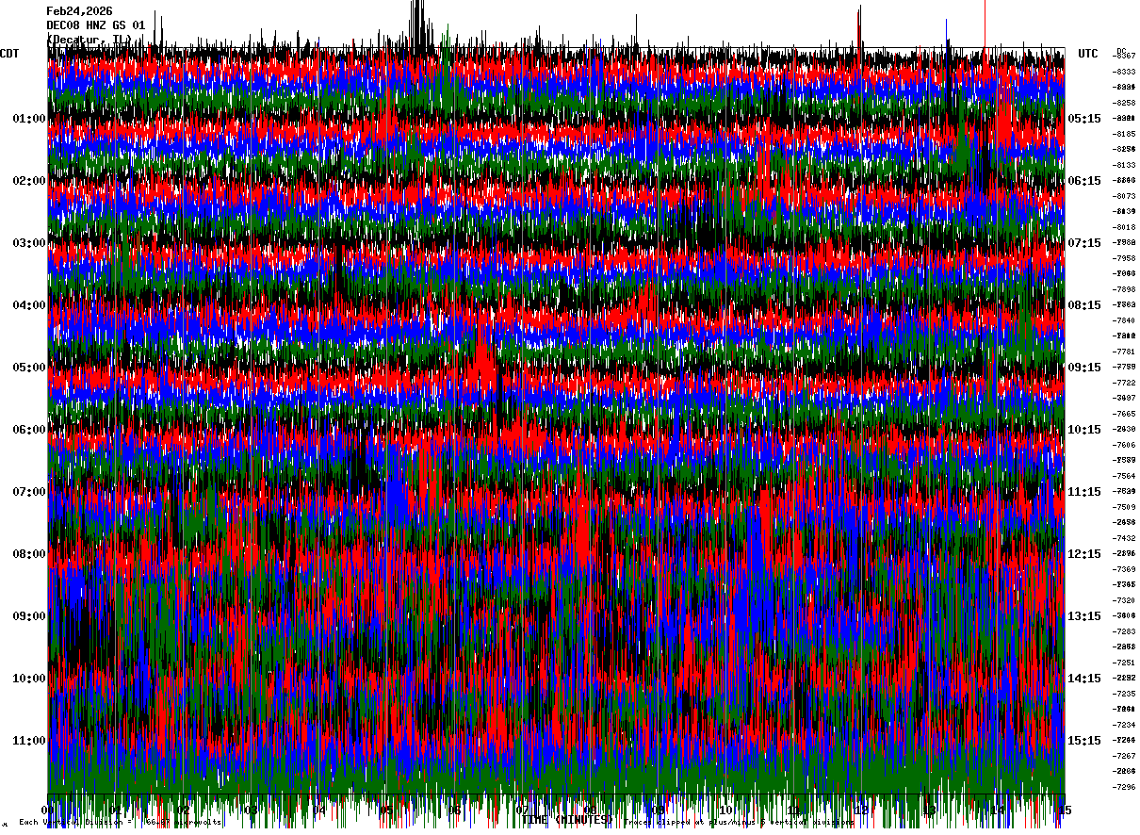Select the 01:00 CDT time label
The height and width of the screenshot is (835, 1140).
pyautogui.click(x=29, y=119)
